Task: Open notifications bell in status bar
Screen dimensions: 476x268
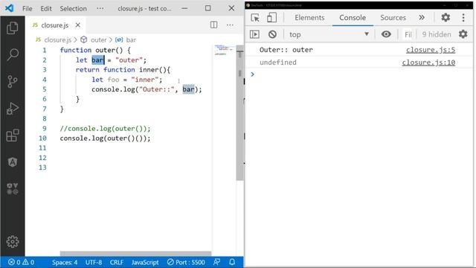Action: [x=232, y=262]
